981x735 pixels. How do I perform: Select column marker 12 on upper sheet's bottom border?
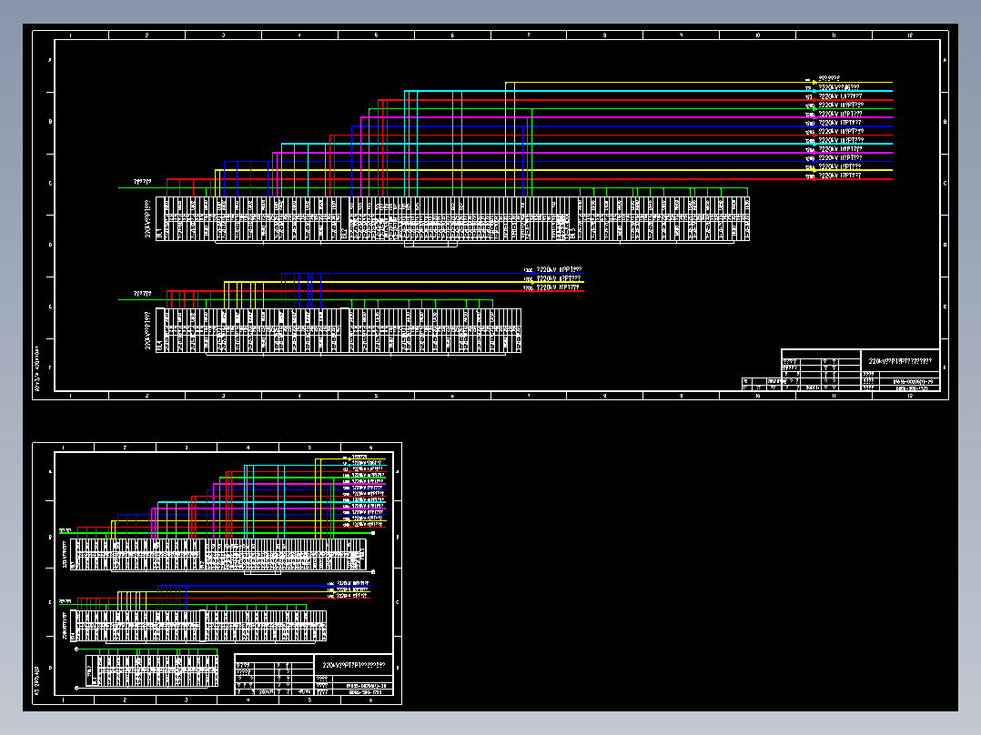[x=910, y=396]
